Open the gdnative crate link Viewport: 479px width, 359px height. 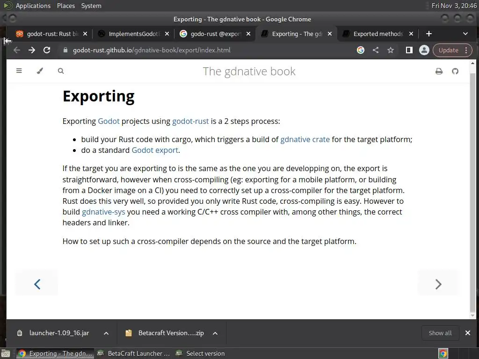coord(305,139)
